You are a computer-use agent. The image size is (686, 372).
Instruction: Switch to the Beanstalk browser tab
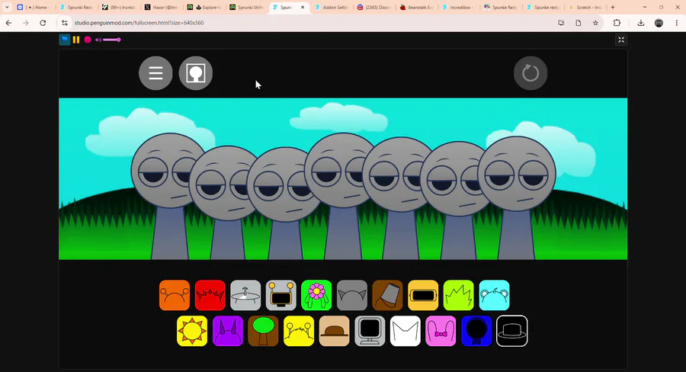416,8
